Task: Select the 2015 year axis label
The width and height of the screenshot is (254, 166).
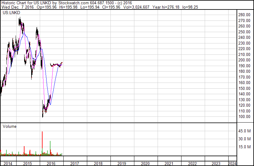Action: [x=28, y=164]
